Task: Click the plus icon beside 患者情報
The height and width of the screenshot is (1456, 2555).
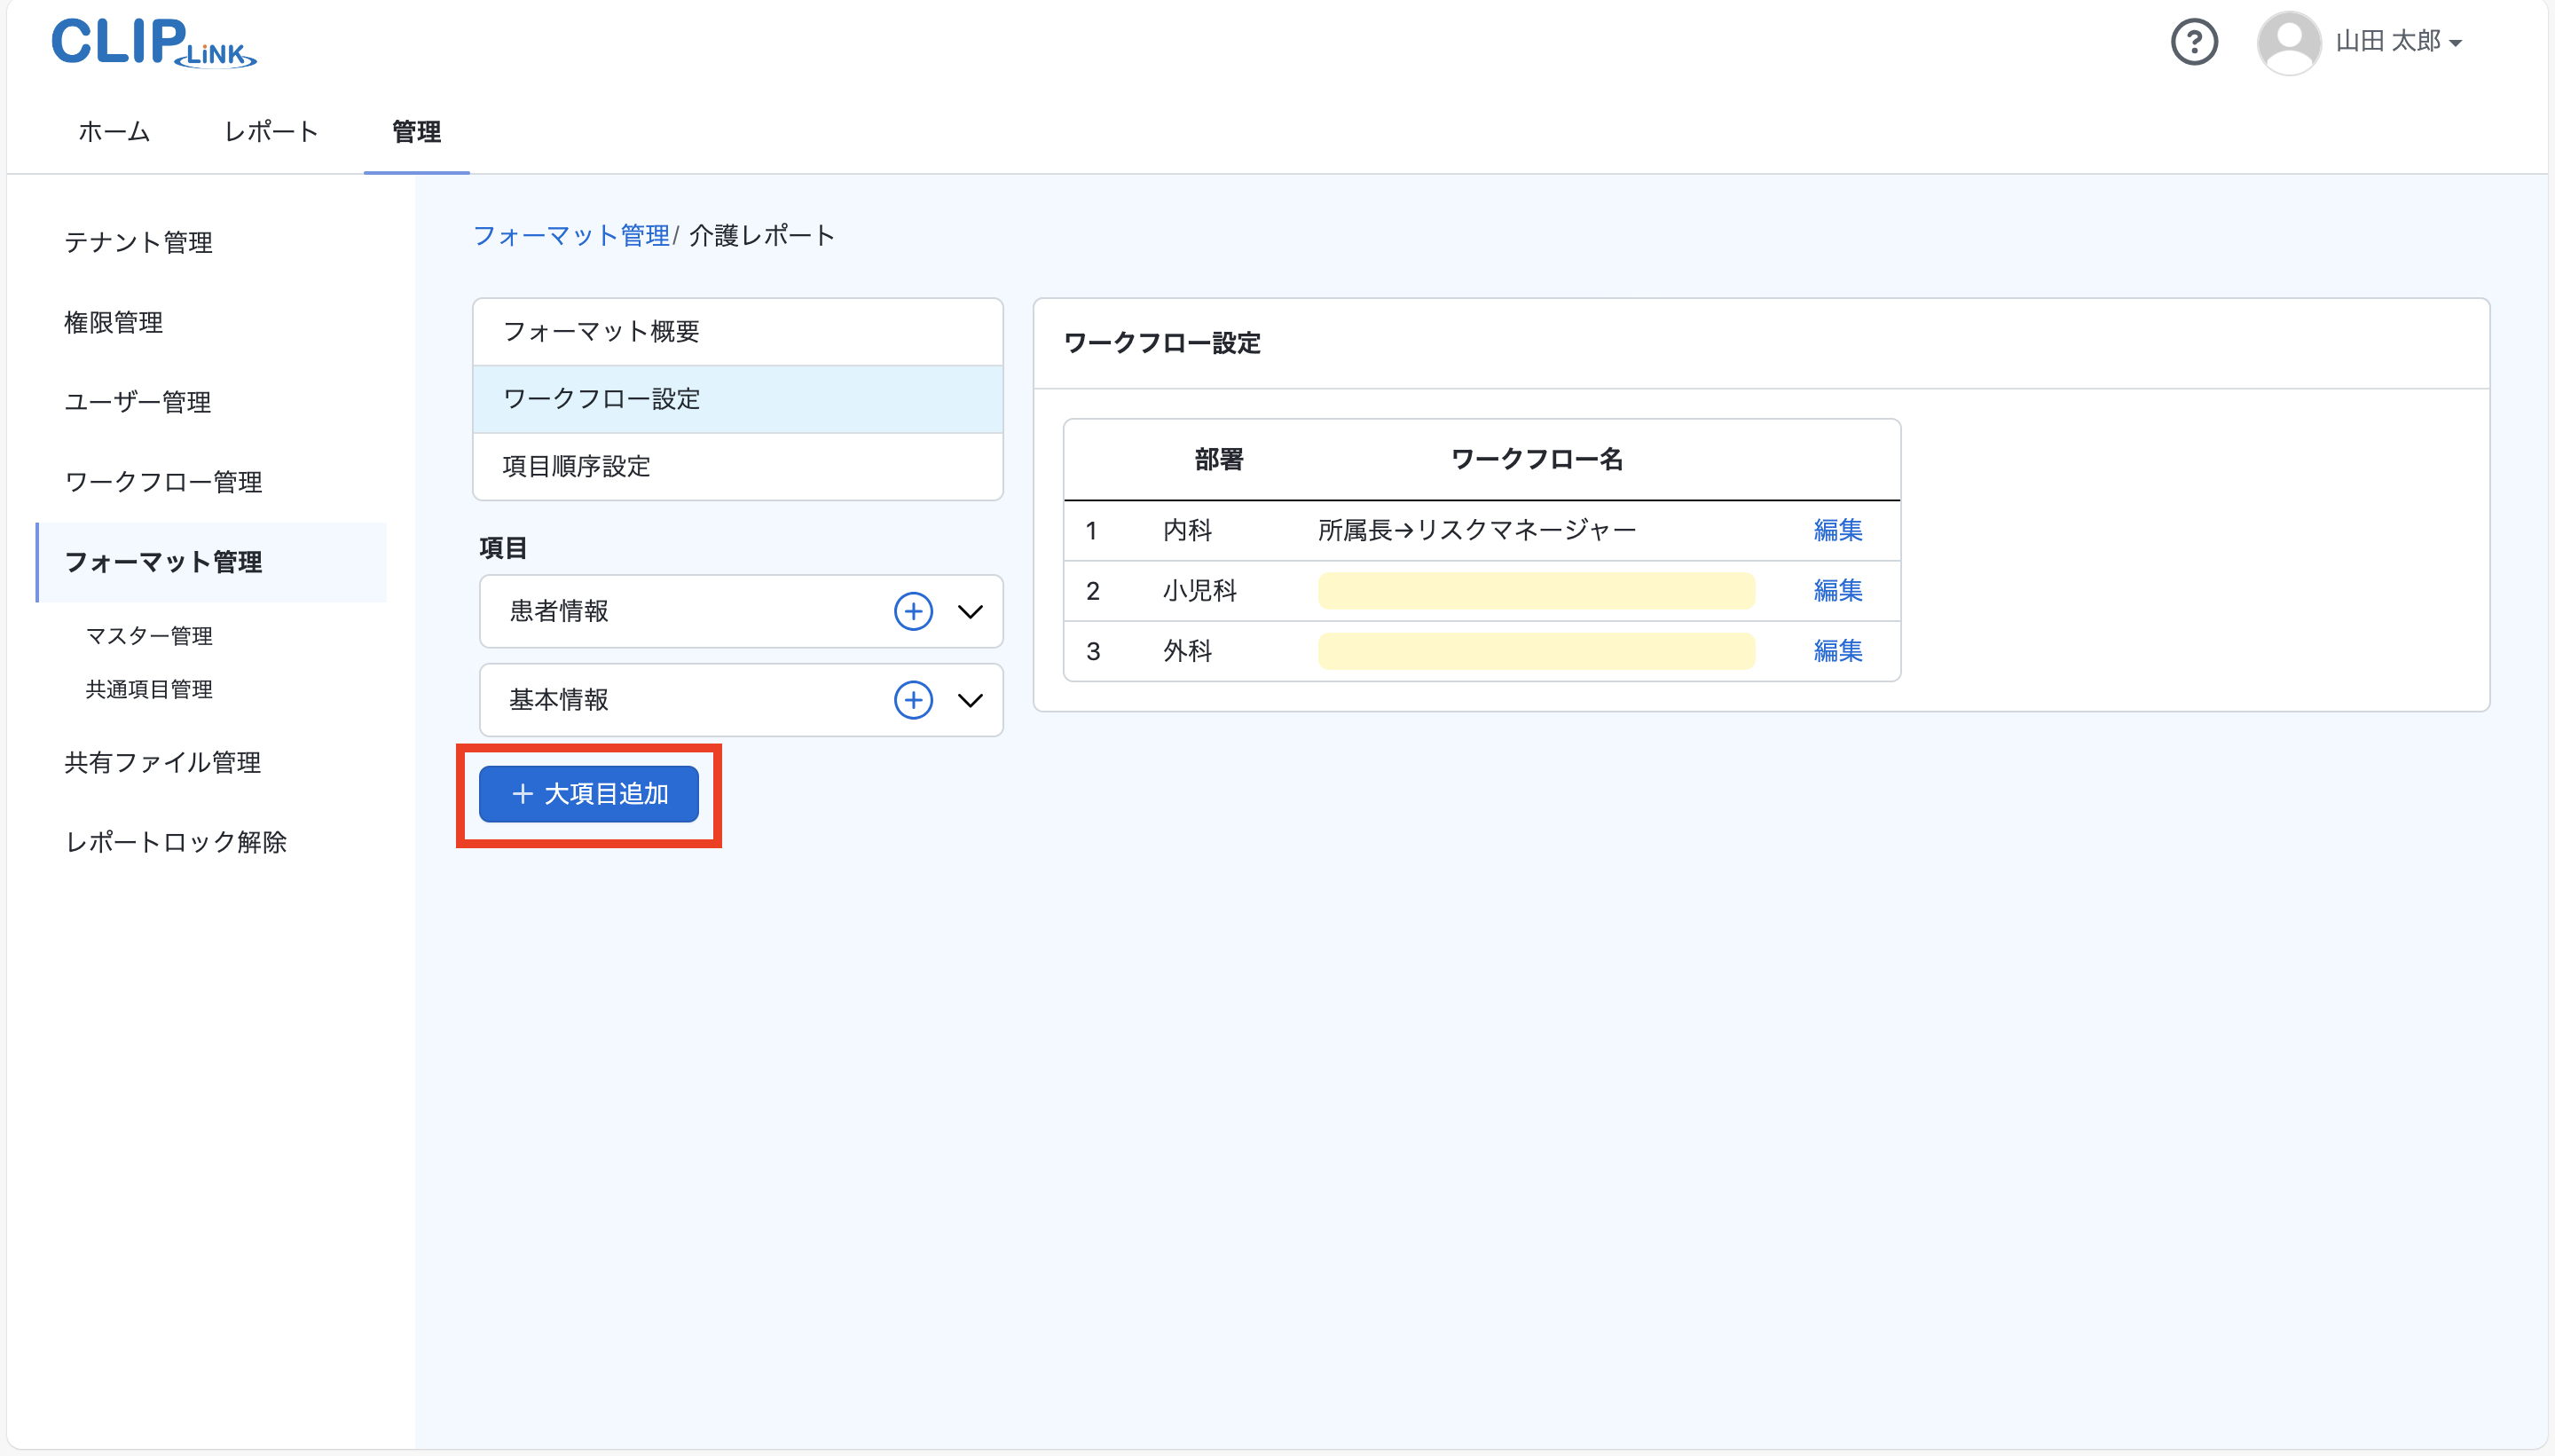Action: coord(913,611)
